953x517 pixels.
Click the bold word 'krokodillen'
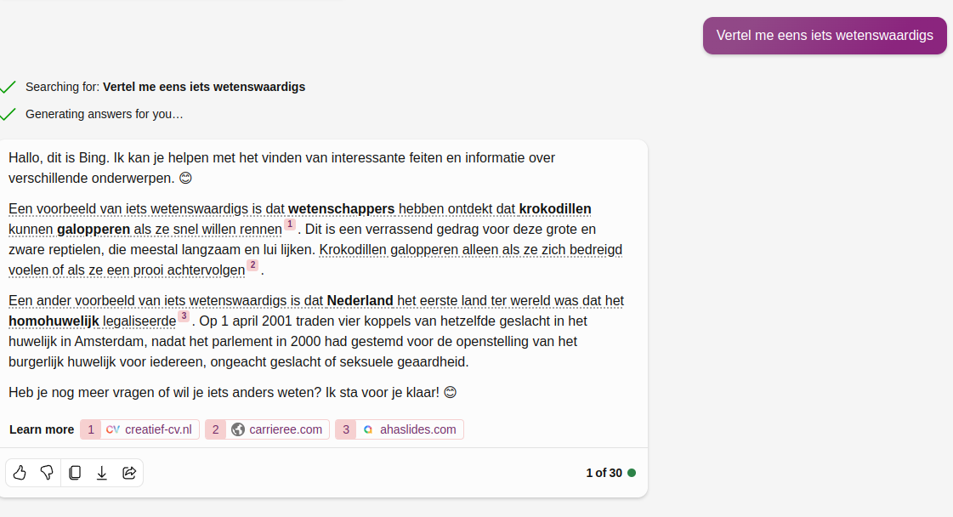click(555, 209)
